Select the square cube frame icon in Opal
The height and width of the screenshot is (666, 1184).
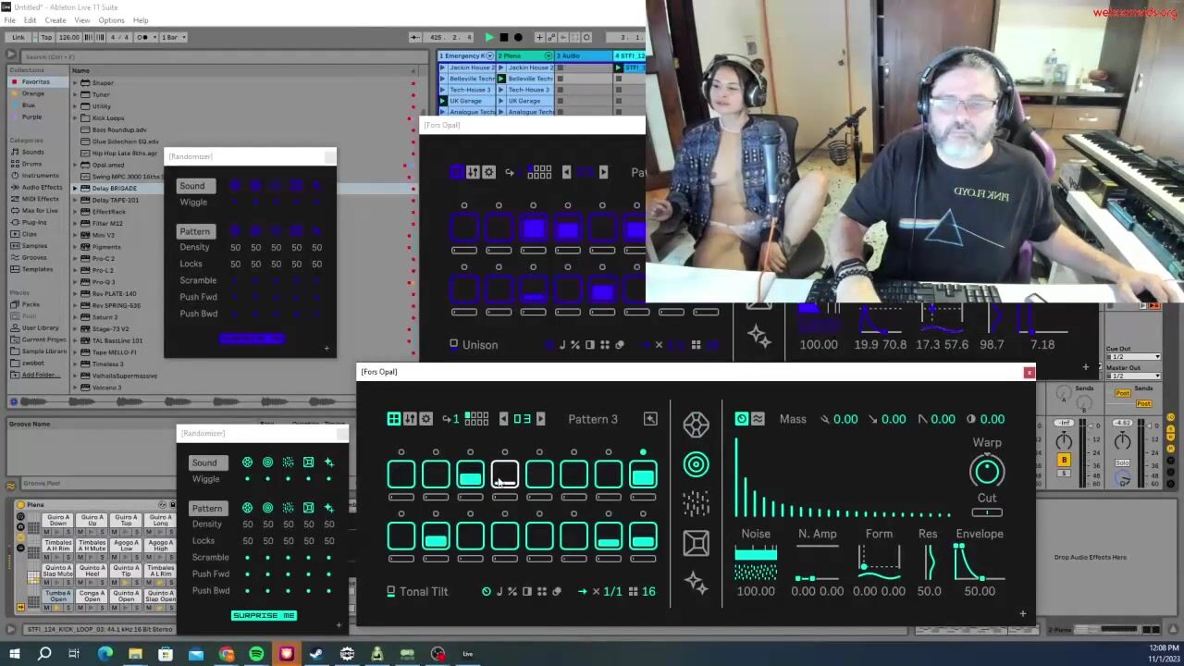pyautogui.click(x=696, y=543)
